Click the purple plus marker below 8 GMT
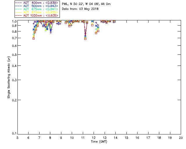 coord(51,33)
